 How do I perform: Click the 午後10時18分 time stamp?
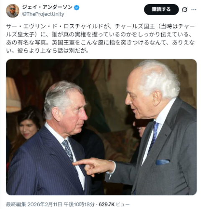(x=79, y=204)
